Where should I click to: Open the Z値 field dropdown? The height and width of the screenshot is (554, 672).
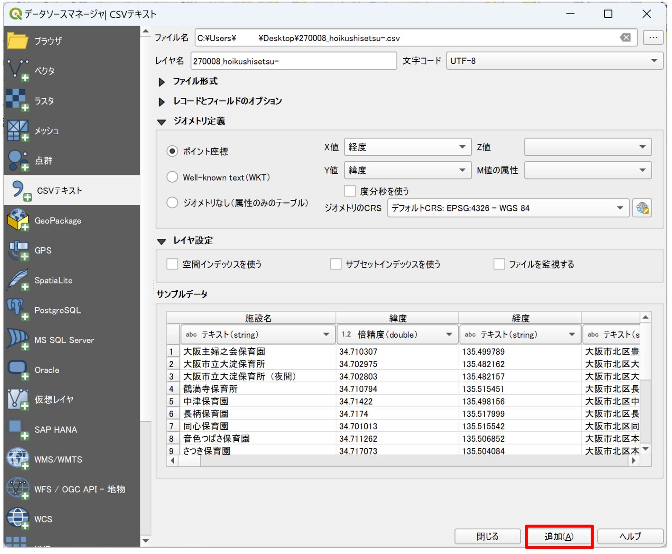[x=588, y=147]
